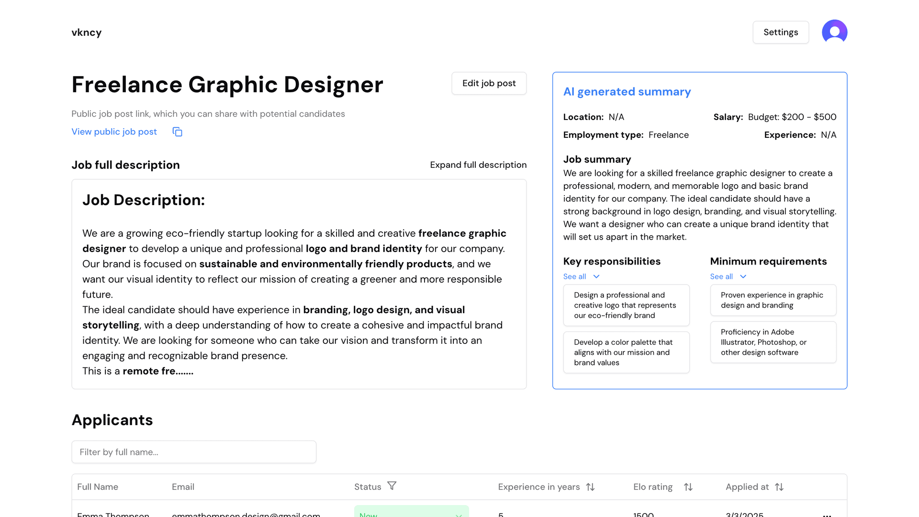Open row actions for Emma Thompson
Screen dimensions: 919x517
(827, 515)
